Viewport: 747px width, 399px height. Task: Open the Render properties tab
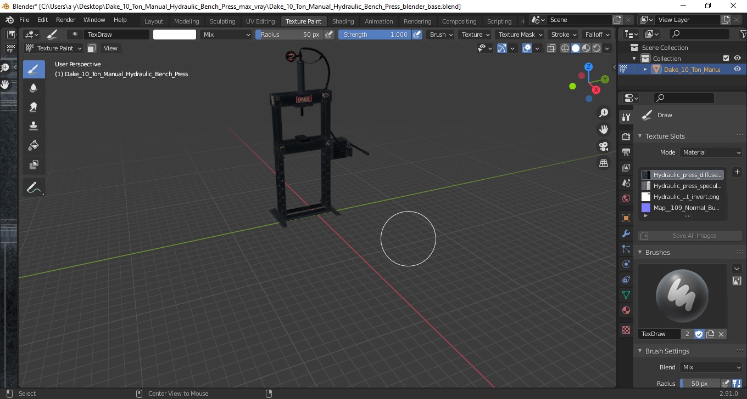[x=626, y=136]
